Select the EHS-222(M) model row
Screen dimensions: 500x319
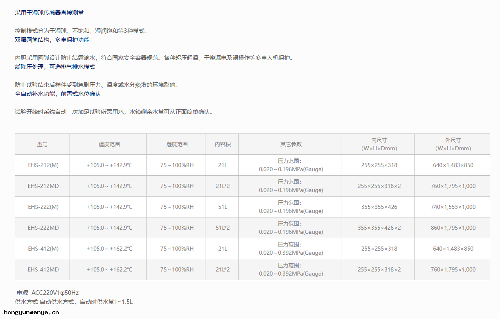pyautogui.click(x=42, y=206)
